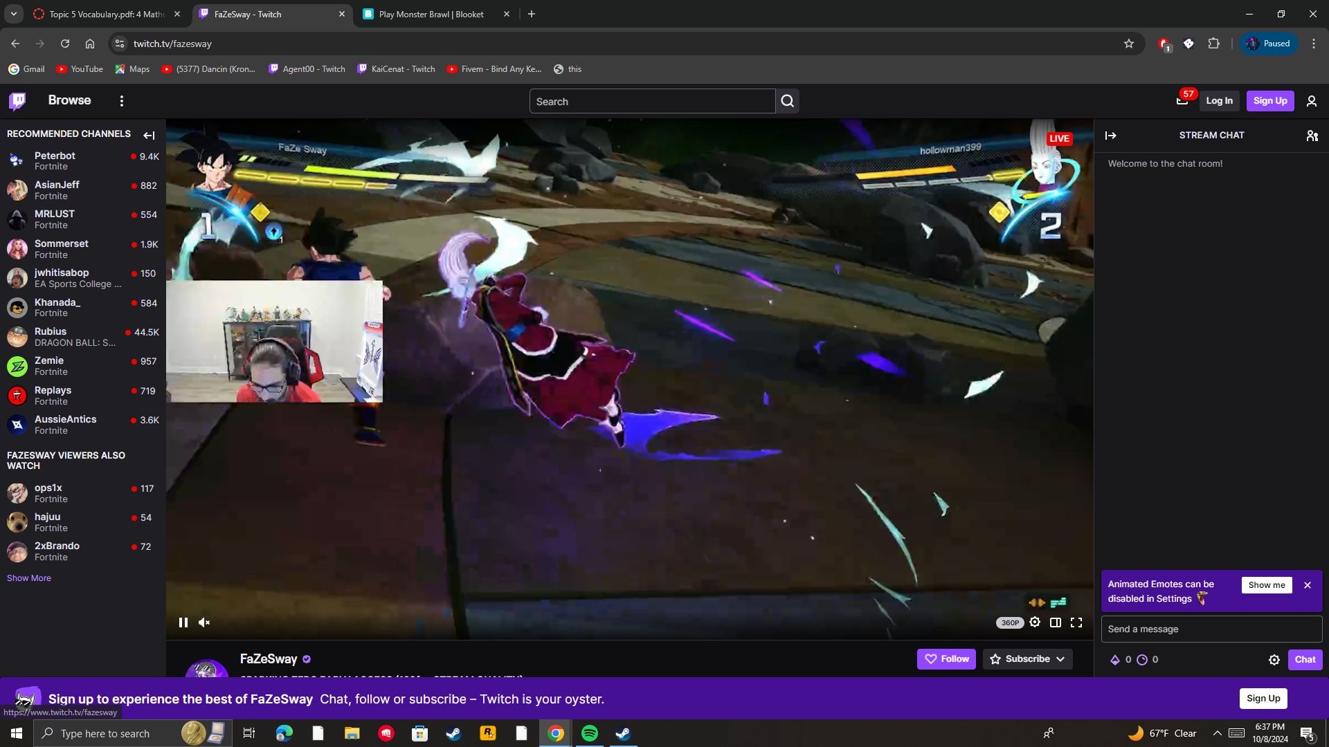Screen dimensions: 1329x747
Task: Expand the Subscribe dropdown arrow
Action: [1060, 659]
